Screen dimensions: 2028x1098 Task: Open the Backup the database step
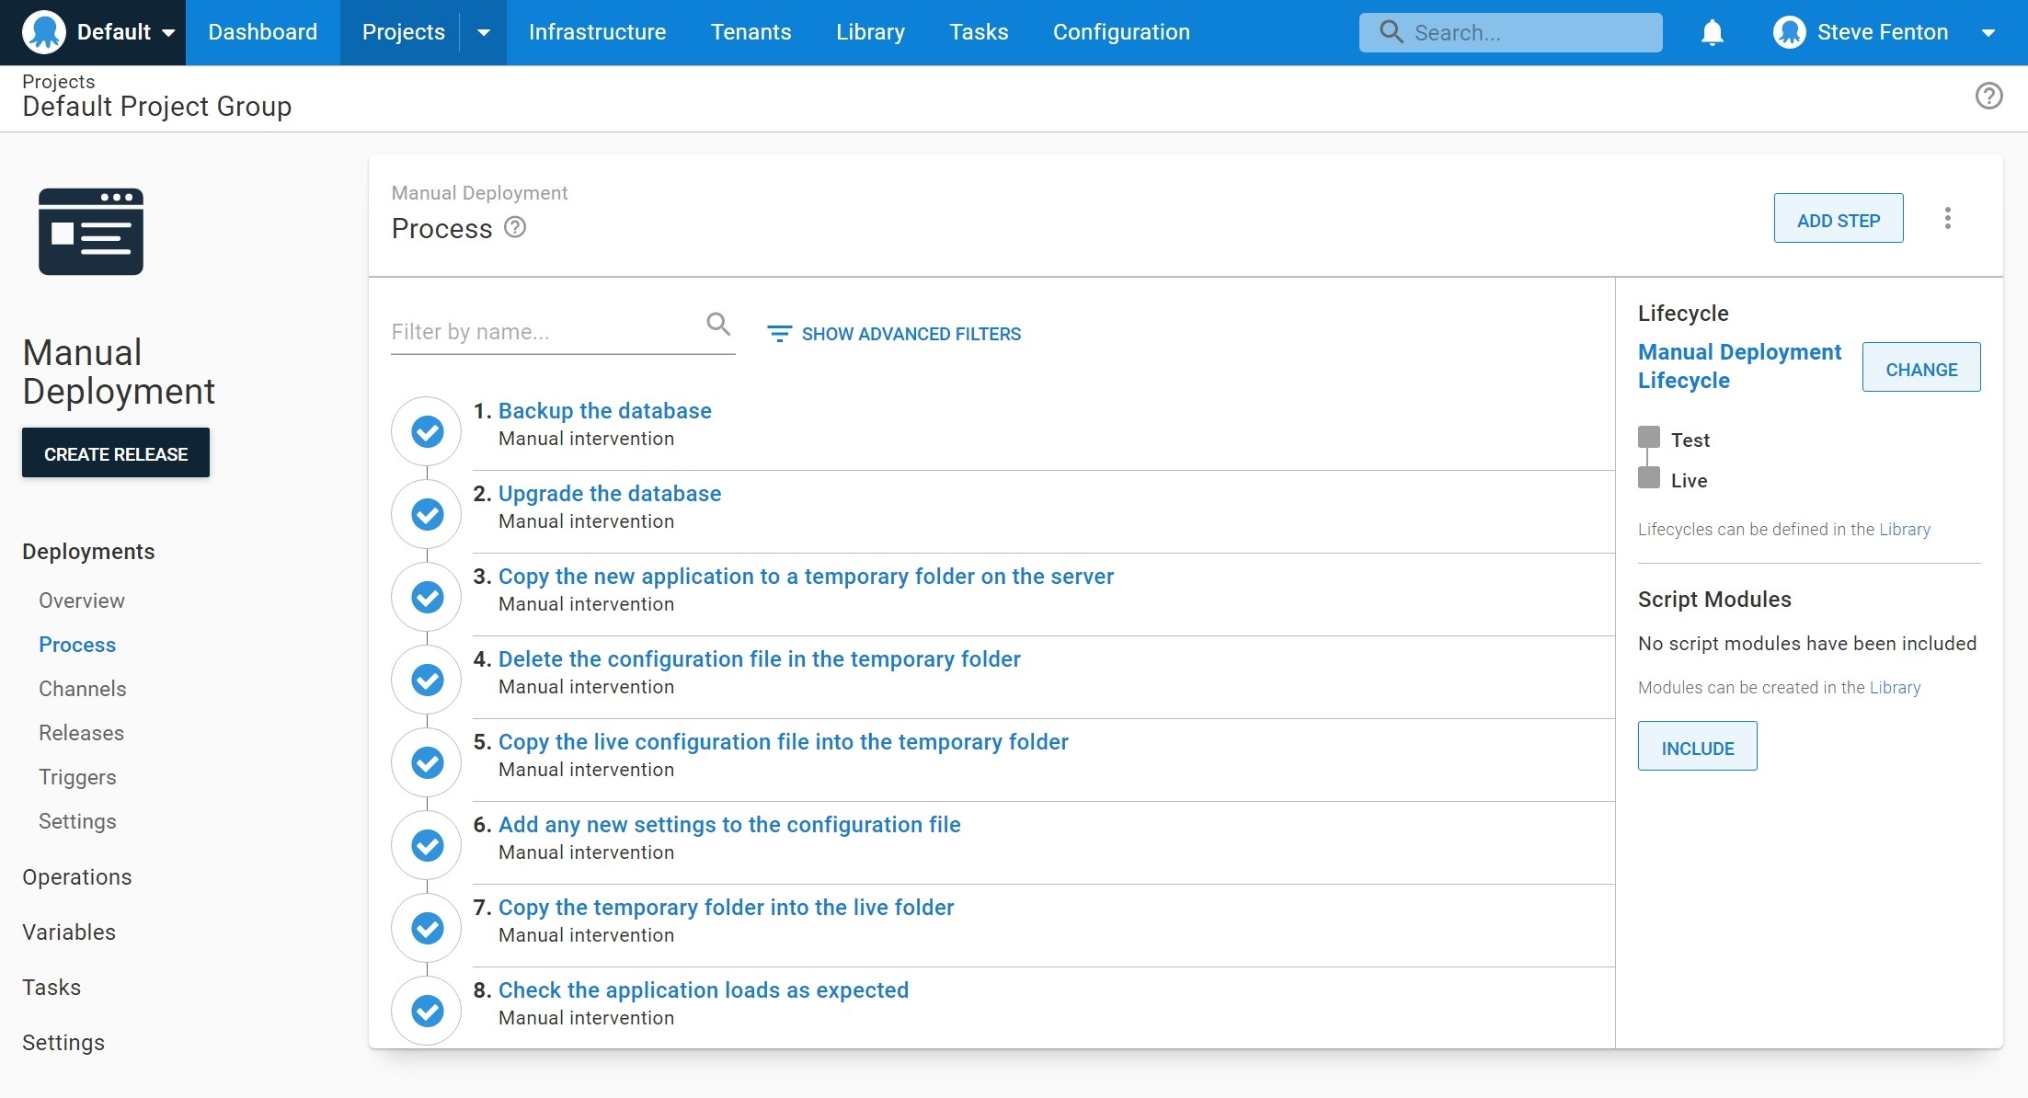coord(604,410)
